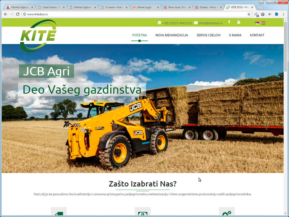289x217 pixels.
Task: Click the JCB Agri slider heading
Action: [47, 71]
